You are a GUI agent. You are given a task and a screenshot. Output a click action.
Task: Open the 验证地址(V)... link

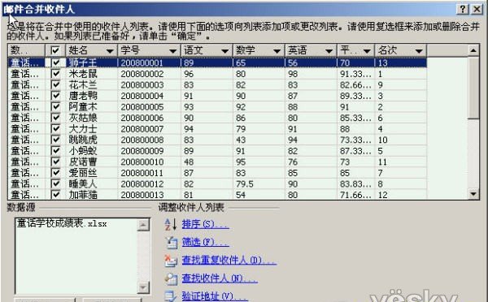[215, 296]
